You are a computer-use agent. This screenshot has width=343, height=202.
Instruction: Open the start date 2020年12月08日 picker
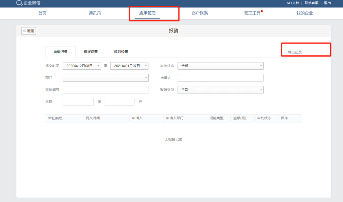[82, 66]
